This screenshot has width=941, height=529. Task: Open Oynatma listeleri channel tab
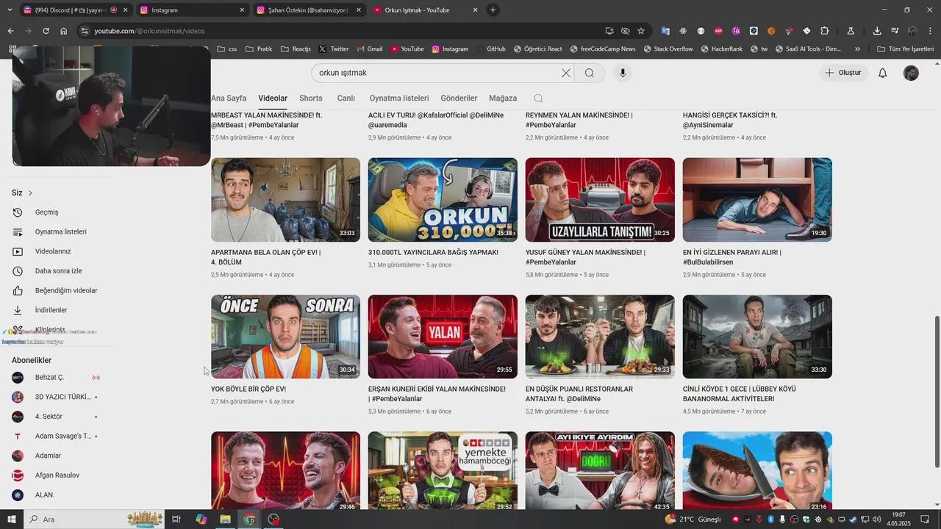399,98
